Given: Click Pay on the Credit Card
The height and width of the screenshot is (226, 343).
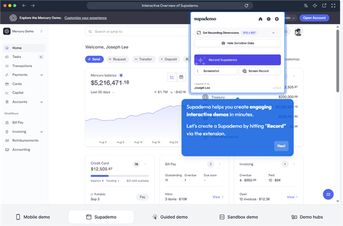Looking at the screenshot, I should 143,197.
